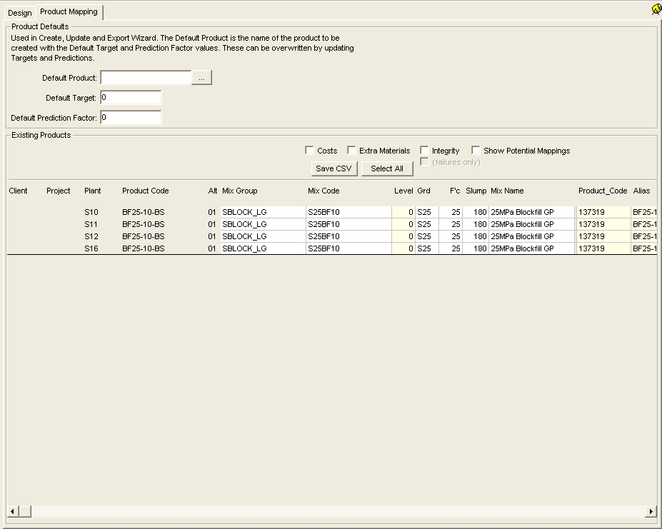Click the horizontal scrollbar track
Image resolution: width=662 pixels, height=529 pixels.
click(x=336, y=511)
